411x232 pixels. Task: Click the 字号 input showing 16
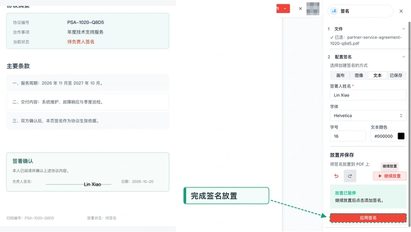coord(348,136)
